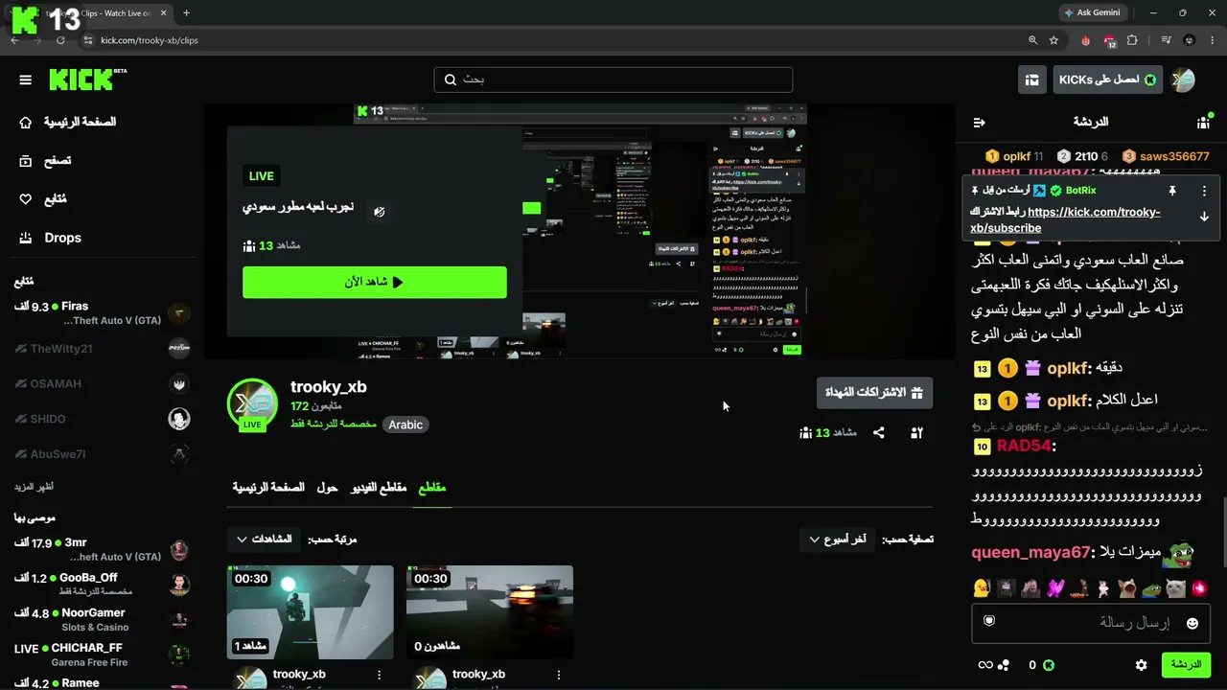Open OSAMAH channel in sidebar

click(103, 384)
